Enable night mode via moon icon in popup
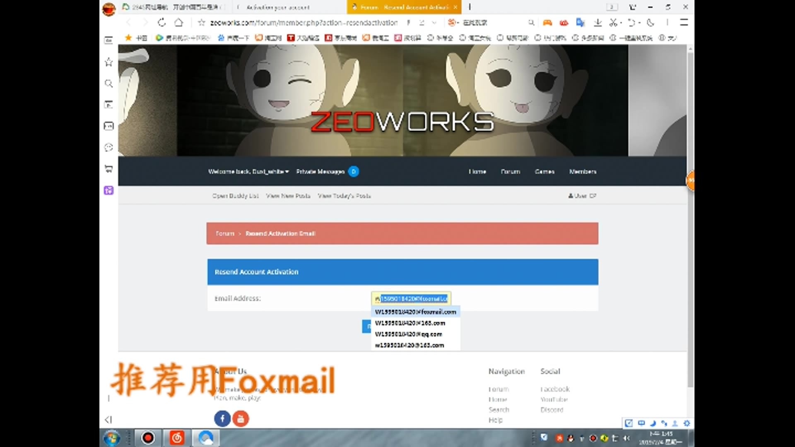 click(653, 423)
